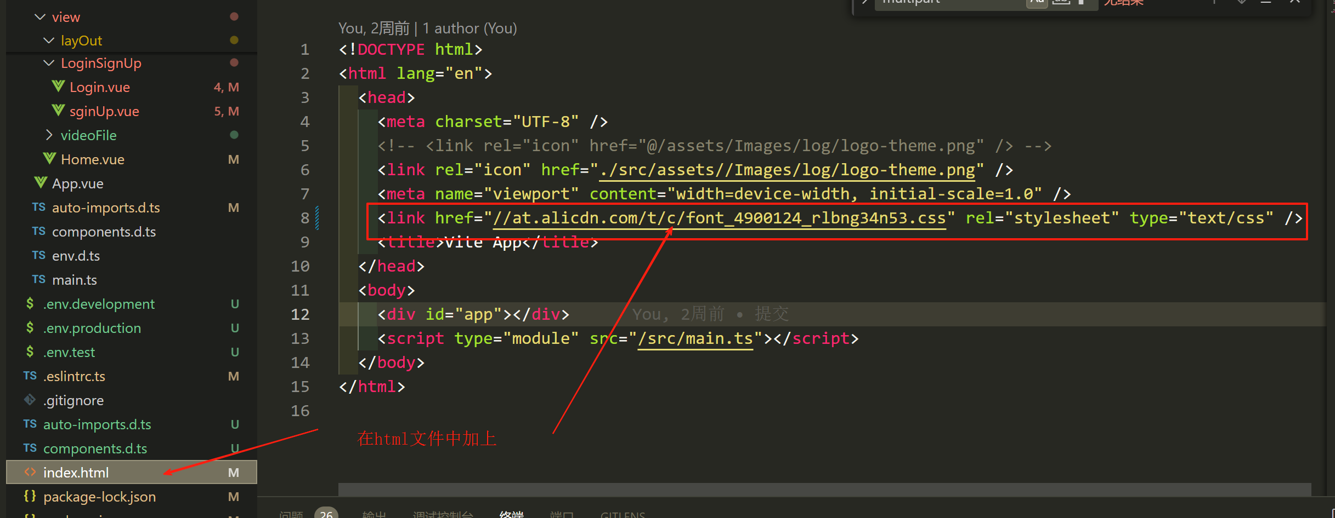This screenshot has height=518, width=1335.
Task: Click TS icon of auto-imports.d.ts marked U
Action: [30, 424]
